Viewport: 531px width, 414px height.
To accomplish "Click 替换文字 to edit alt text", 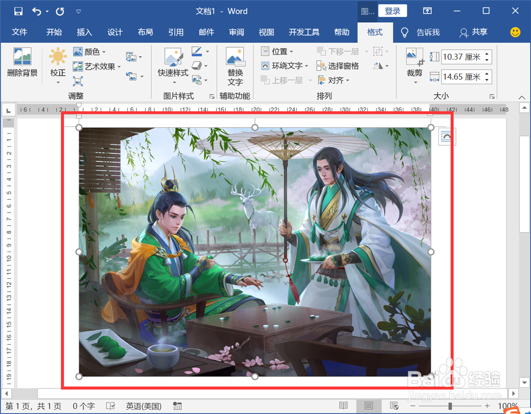I will [x=235, y=65].
